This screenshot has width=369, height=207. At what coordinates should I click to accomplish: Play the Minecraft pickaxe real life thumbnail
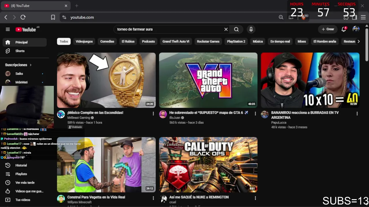pyautogui.click(x=106, y=165)
